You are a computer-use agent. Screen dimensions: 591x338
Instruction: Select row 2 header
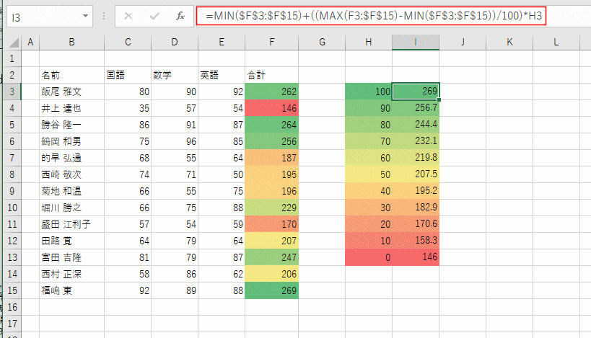pyautogui.click(x=12, y=75)
